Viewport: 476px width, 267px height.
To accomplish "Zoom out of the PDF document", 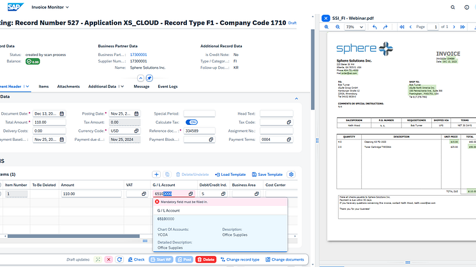I will 338,27.
